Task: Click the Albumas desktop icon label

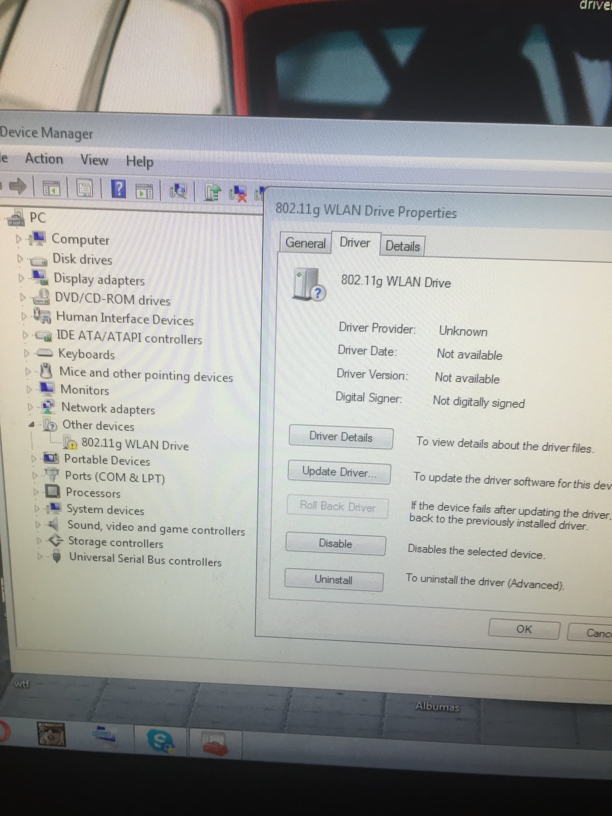Action: tap(437, 706)
